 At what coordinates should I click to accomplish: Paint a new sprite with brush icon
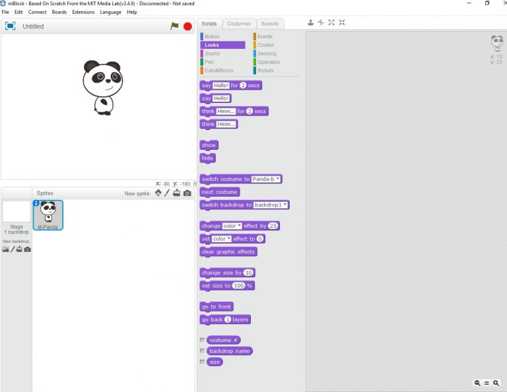pos(168,193)
